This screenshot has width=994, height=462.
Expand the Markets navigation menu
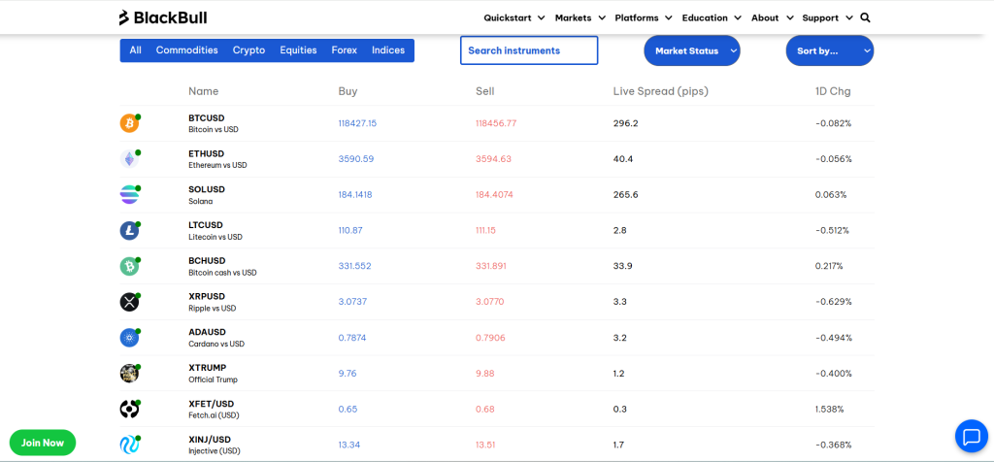580,17
